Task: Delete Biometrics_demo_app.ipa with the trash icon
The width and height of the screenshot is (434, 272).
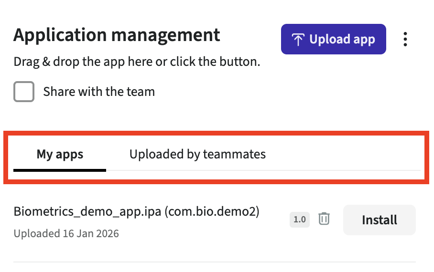Action: pyautogui.click(x=324, y=219)
